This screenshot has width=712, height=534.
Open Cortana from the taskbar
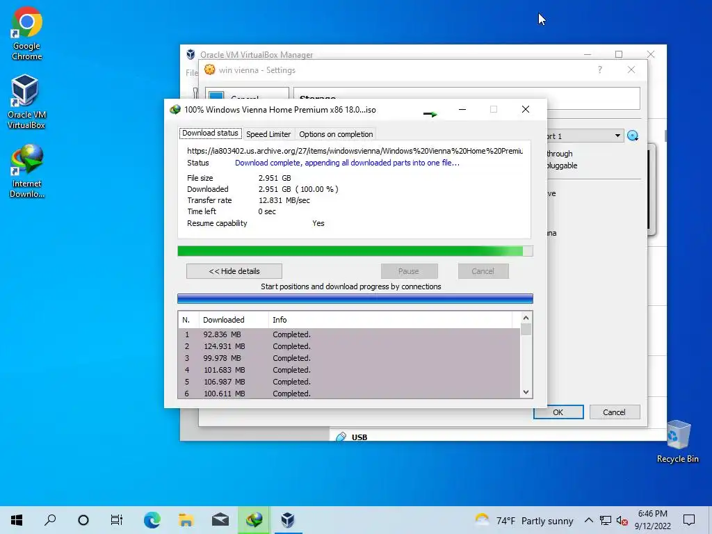tap(83, 520)
